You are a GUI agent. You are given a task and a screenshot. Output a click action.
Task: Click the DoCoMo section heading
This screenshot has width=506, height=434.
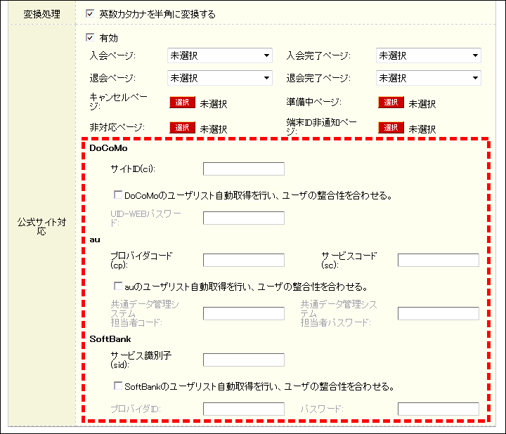tap(108, 148)
